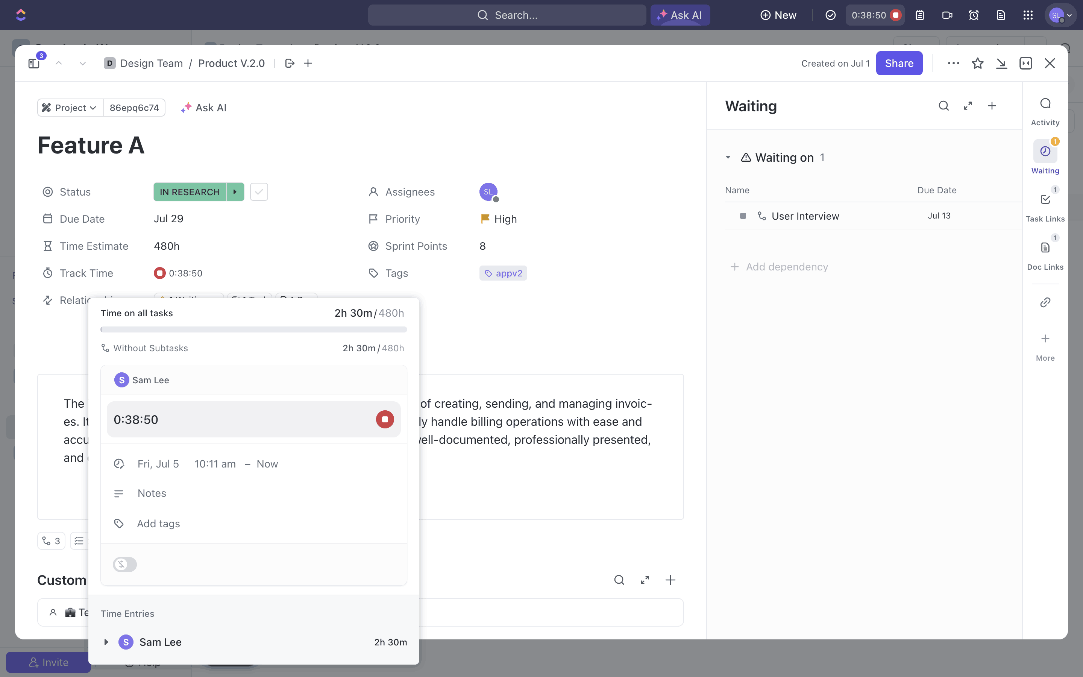This screenshot has height=677, width=1083.
Task: Open the three-dots task settings menu
Action: pos(953,64)
